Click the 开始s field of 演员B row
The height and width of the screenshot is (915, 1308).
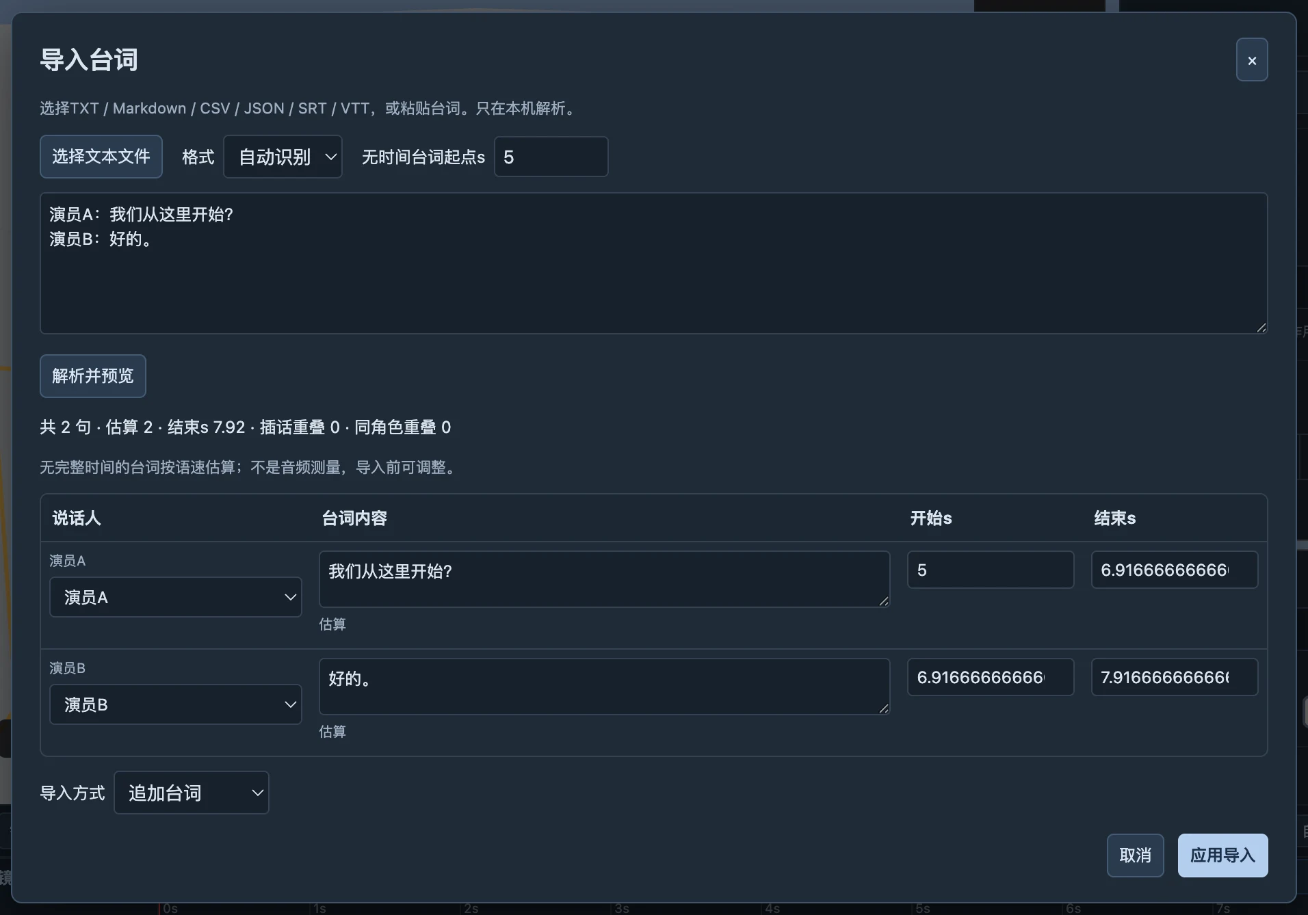991,677
